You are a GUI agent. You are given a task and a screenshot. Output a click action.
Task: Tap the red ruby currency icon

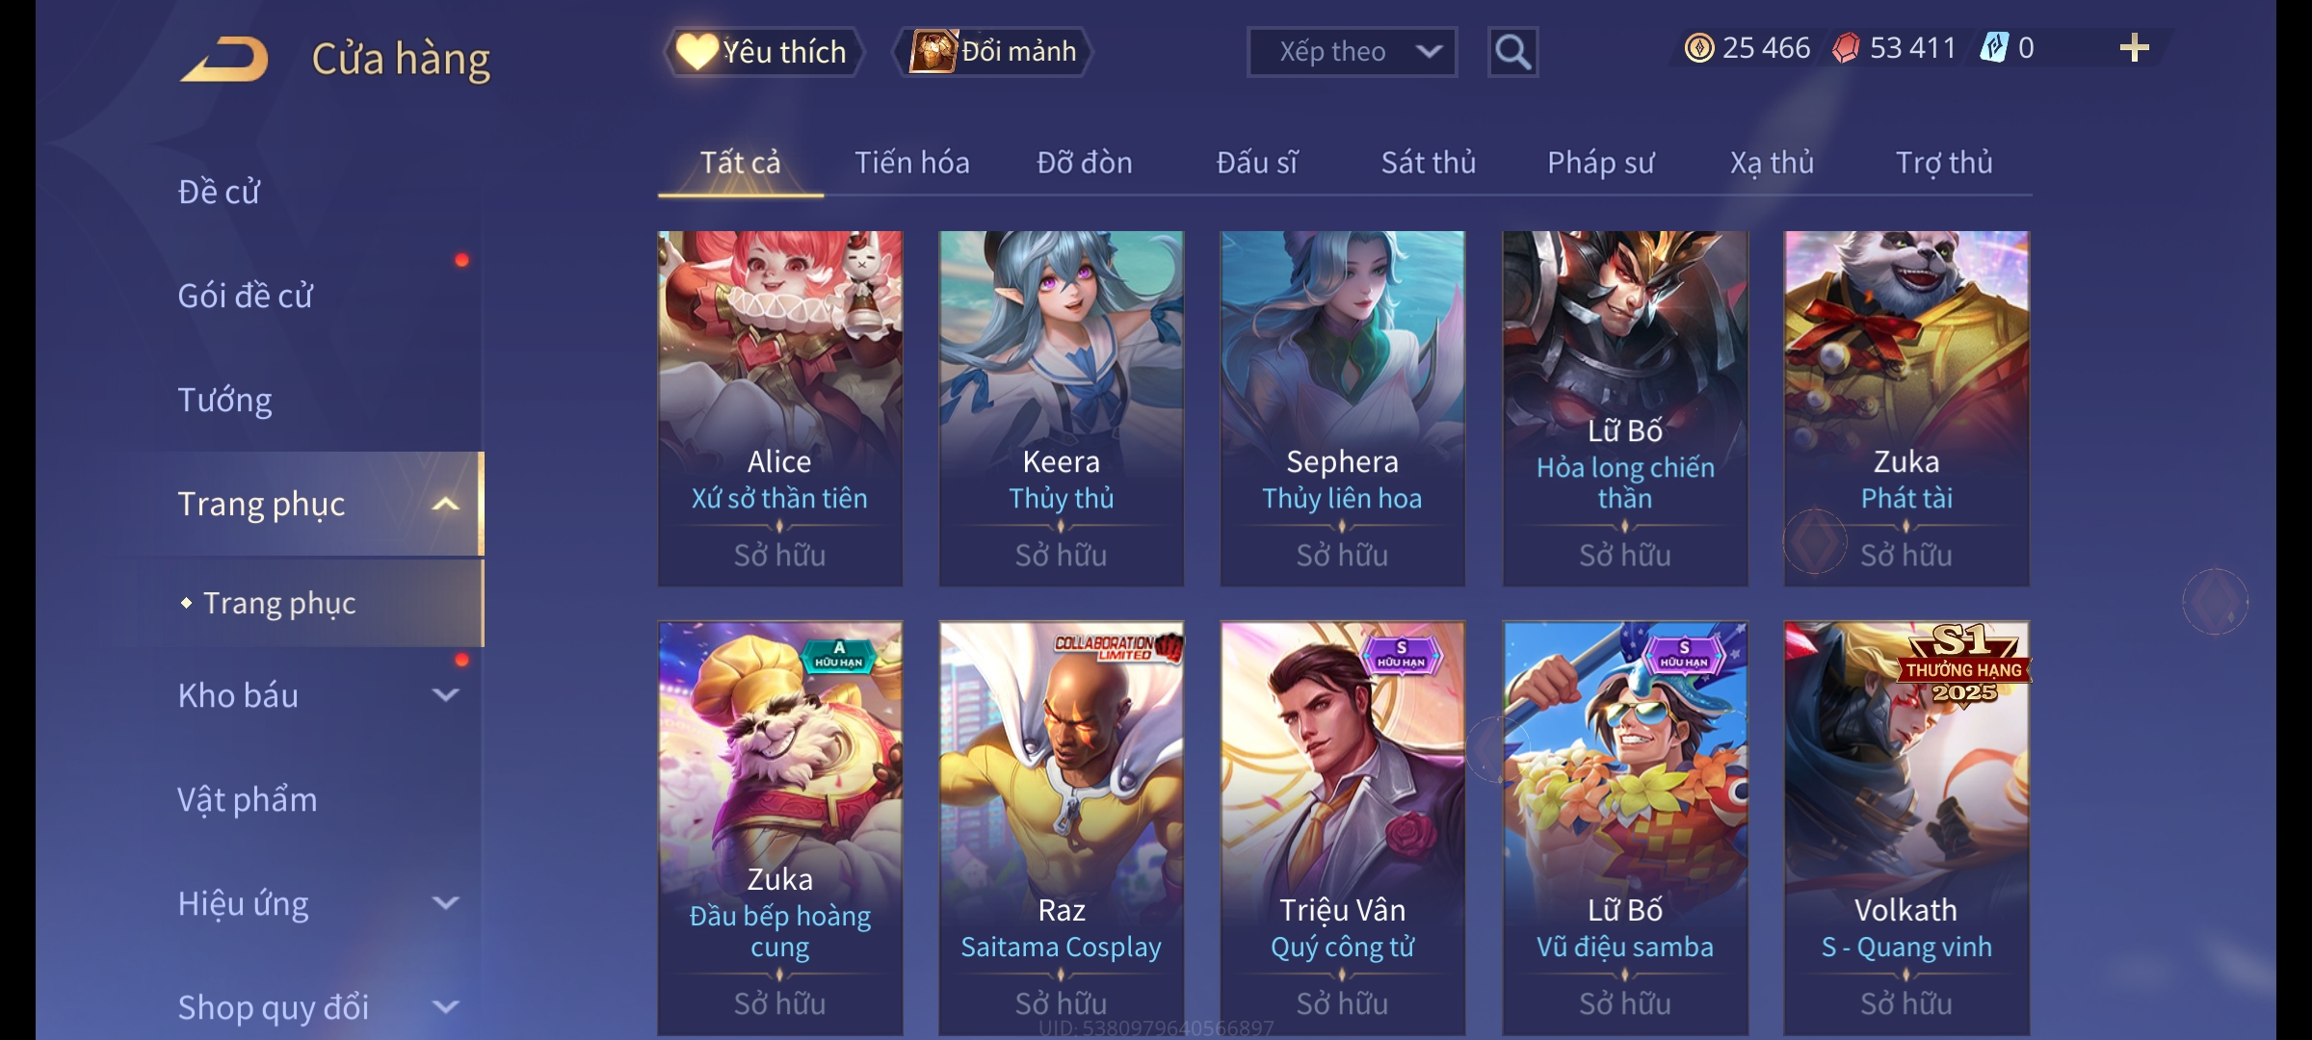1846,48
